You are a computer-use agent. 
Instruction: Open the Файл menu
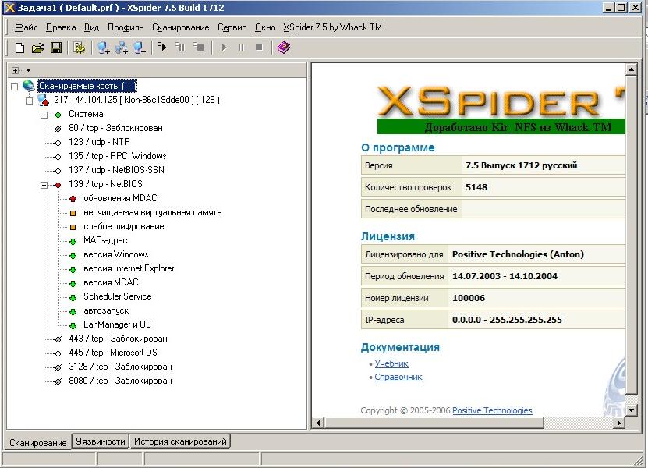click(26, 27)
